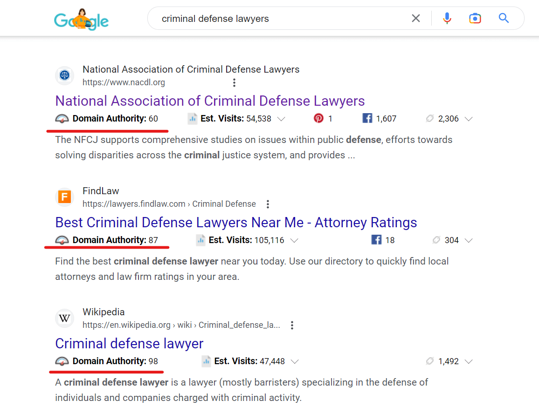The height and width of the screenshot is (407, 539).
Task: Submit search with magnifying glass icon
Action: click(504, 18)
